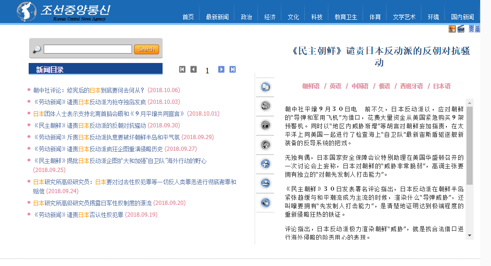Open 最新新闻 menu item
The image size is (491, 266).
tap(218, 17)
